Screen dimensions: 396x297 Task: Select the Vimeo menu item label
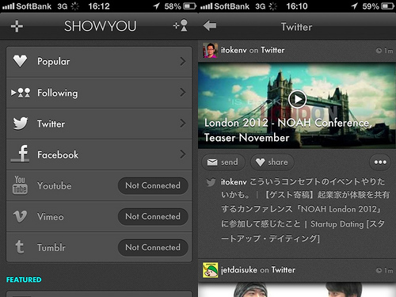pyautogui.click(x=50, y=217)
